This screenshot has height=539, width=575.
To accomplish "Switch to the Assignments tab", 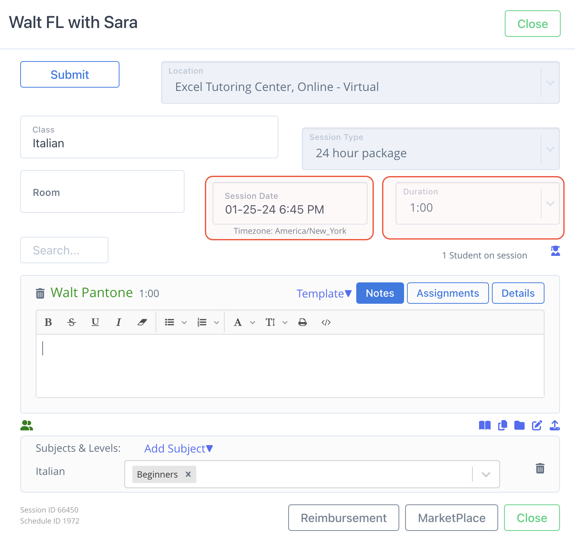I will (448, 293).
